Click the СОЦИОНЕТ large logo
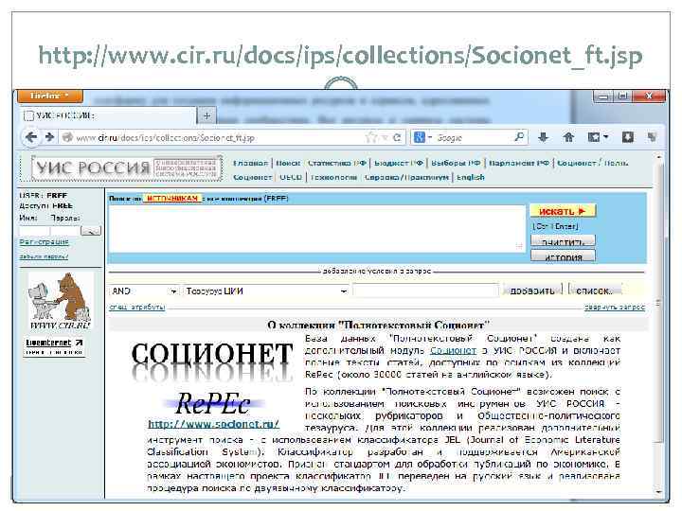Viewport: 682px width, 511px height. [x=212, y=360]
